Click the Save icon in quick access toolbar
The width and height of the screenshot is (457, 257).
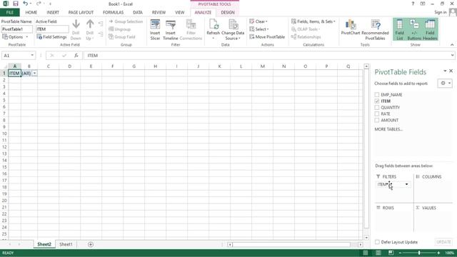click(x=16, y=4)
